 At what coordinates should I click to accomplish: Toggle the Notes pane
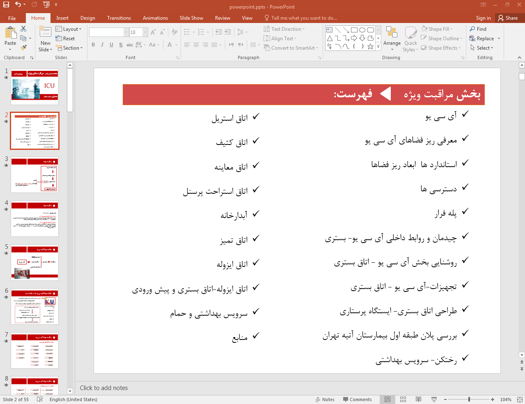(x=325, y=399)
